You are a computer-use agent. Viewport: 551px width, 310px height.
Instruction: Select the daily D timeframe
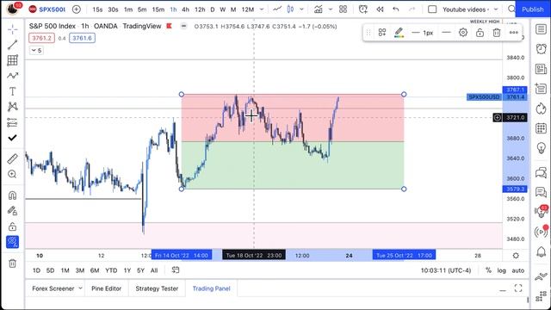pos(213,9)
